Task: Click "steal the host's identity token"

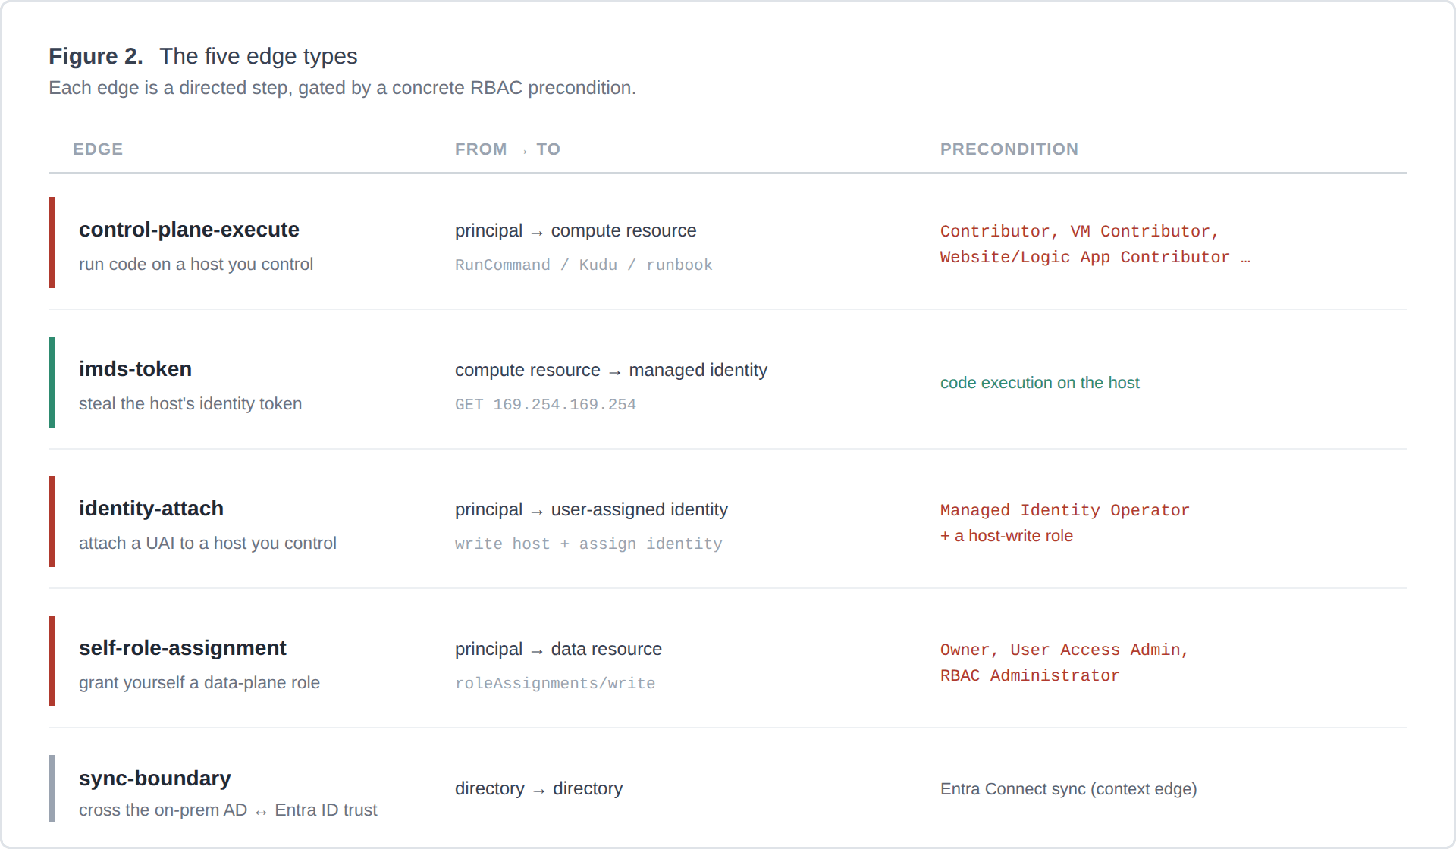Action: coord(190,404)
